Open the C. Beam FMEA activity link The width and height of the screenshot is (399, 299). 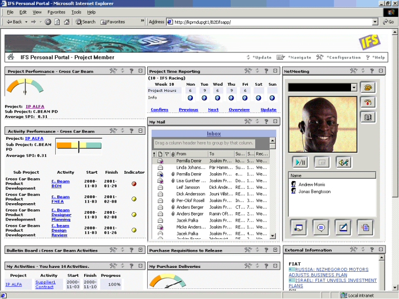tap(60, 199)
